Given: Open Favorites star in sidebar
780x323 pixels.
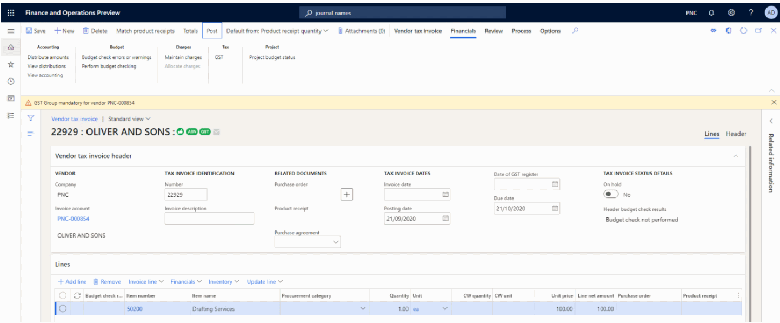Looking at the screenshot, I should coord(10,64).
